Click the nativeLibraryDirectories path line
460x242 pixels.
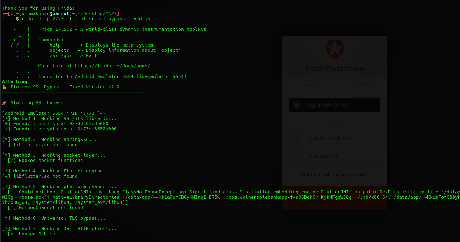pyautogui.click(x=231, y=197)
